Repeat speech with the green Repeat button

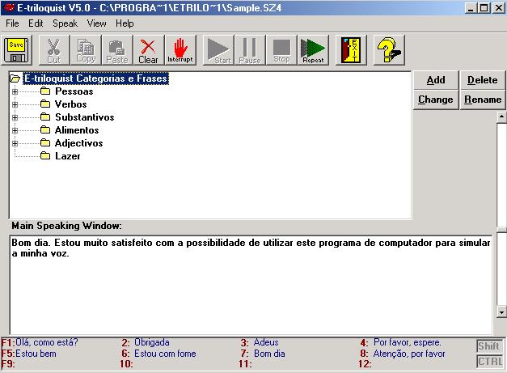pyautogui.click(x=313, y=50)
